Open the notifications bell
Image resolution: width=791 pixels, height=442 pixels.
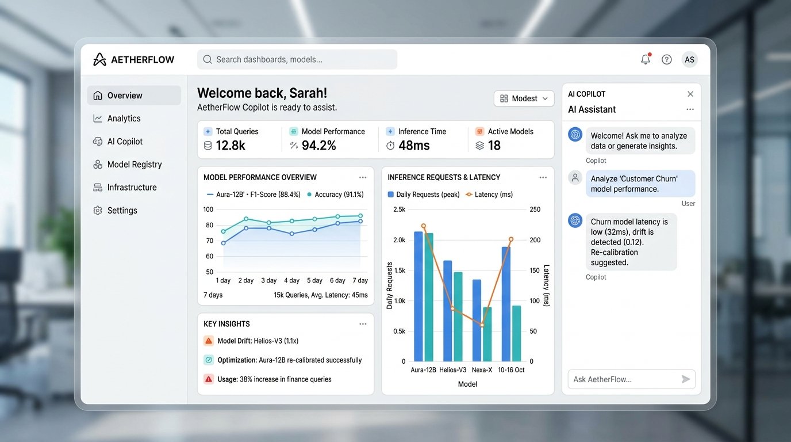pyautogui.click(x=646, y=59)
